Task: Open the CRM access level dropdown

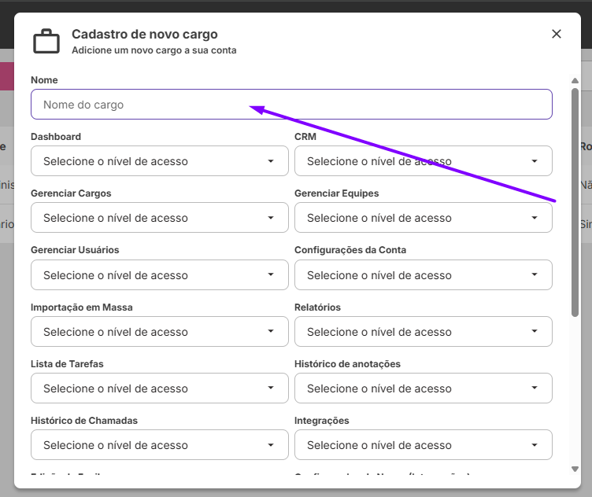Action: point(424,161)
